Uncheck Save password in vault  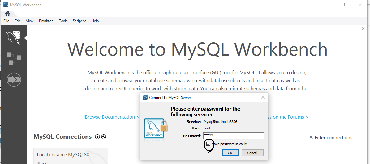pos(209,144)
